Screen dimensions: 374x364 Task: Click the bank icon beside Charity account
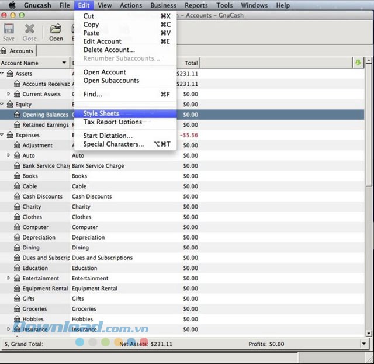pyautogui.click(x=18, y=207)
